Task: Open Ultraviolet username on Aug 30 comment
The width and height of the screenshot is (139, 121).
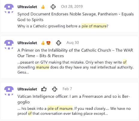Action: tap(27, 43)
